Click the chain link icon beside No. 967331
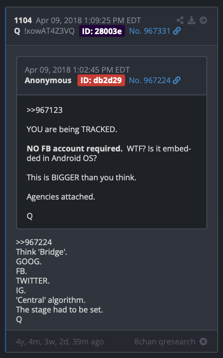The image size is (223, 358). tap(177, 31)
